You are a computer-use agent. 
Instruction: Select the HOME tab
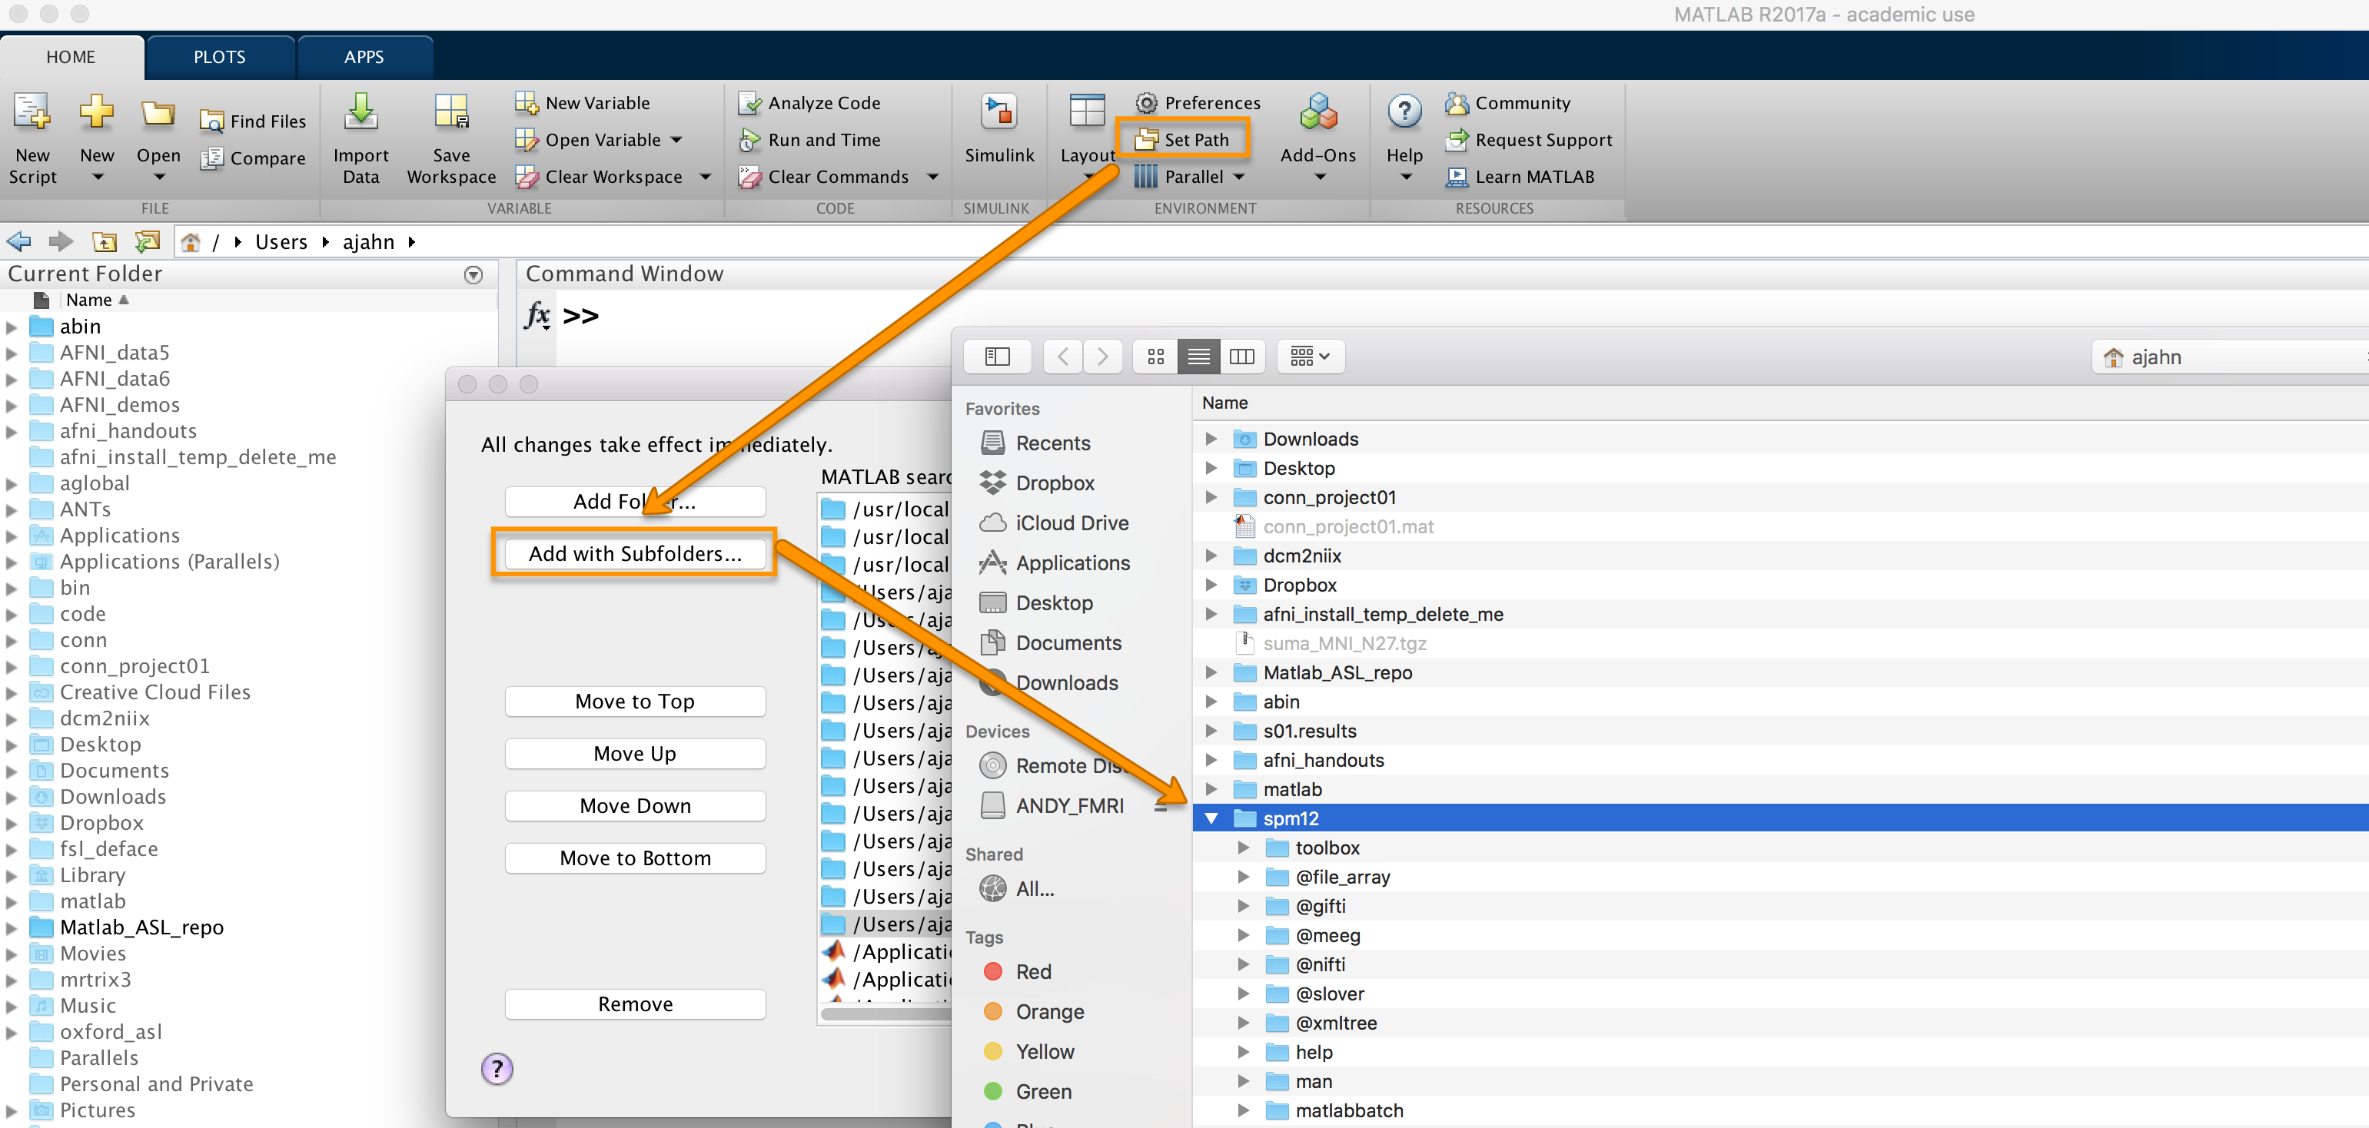pyautogui.click(x=71, y=57)
